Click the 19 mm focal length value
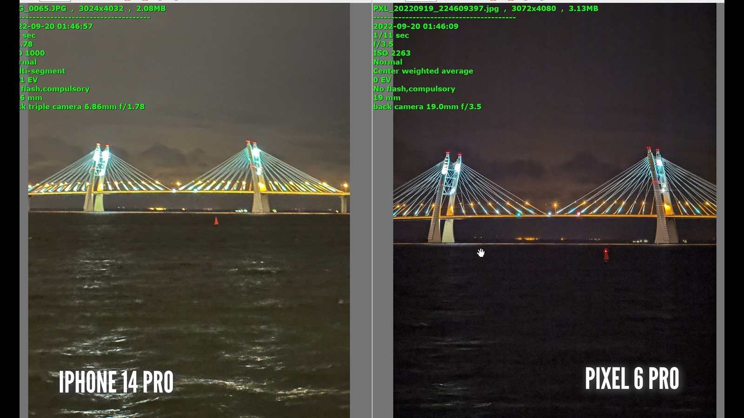This screenshot has width=744, height=418. pyautogui.click(x=386, y=98)
